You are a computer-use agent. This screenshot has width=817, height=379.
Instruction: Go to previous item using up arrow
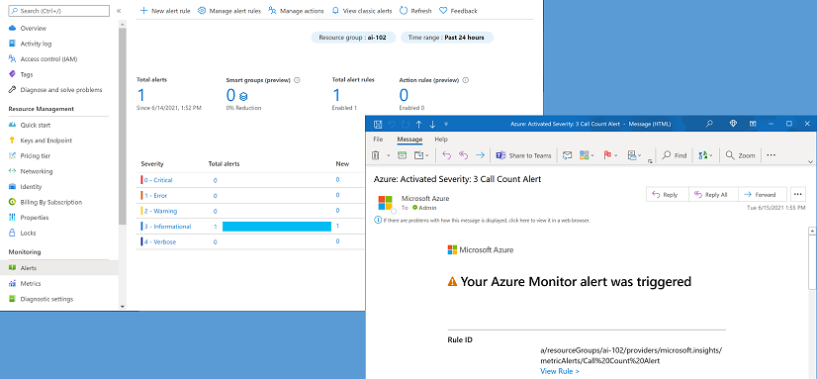pos(418,124)
